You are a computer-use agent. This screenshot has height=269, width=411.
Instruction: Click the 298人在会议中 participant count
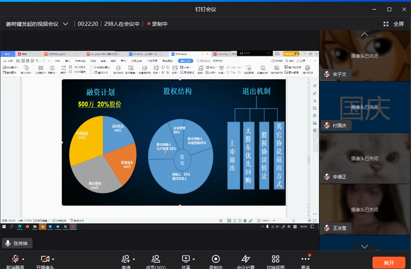tap(122, 24)
